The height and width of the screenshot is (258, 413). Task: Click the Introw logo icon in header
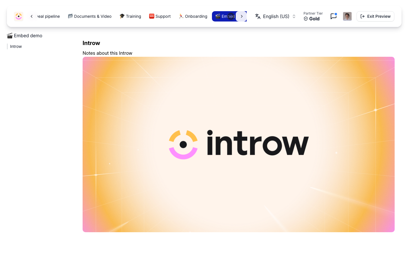point(19,16)
